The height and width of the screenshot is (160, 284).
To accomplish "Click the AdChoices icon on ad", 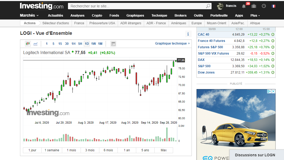I will (x=269, y=91).
